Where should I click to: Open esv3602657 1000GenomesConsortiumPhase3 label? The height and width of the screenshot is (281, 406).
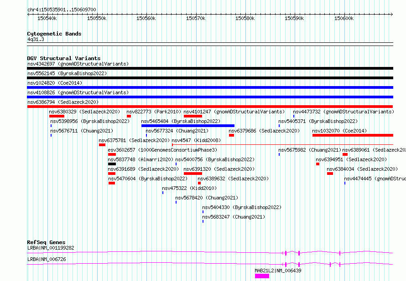pyautogui.click(x=162, y=150)
